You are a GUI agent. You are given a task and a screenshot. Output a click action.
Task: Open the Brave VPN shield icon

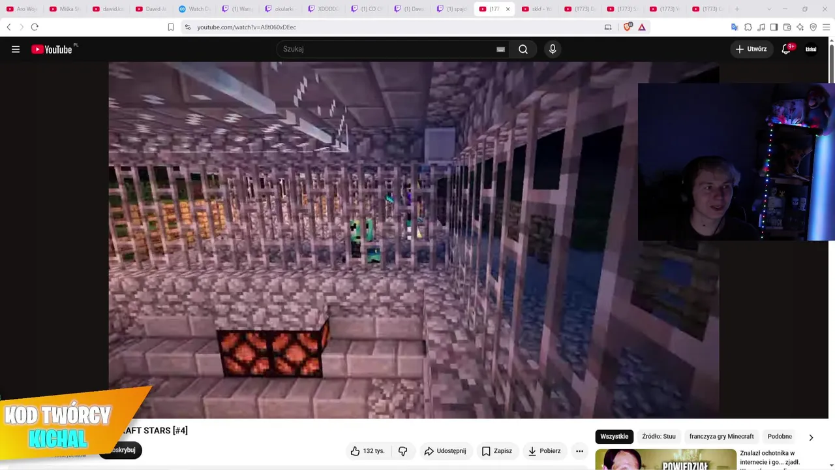(813, 27)
